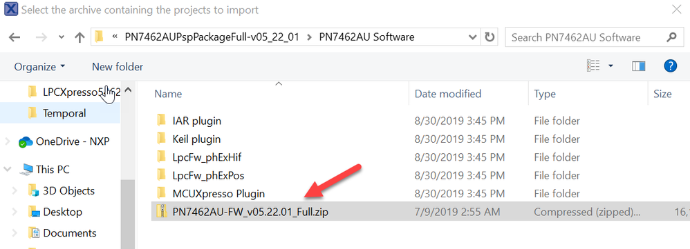
Task: Toggle the preview pane icon
Action: coord(639,66)
